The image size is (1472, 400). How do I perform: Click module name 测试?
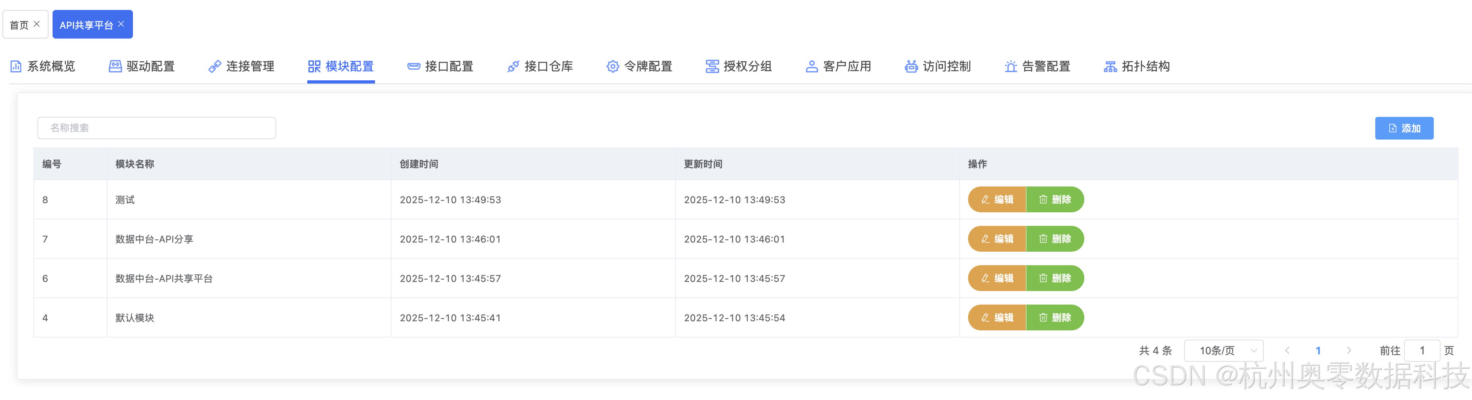(x=125, y=200)
